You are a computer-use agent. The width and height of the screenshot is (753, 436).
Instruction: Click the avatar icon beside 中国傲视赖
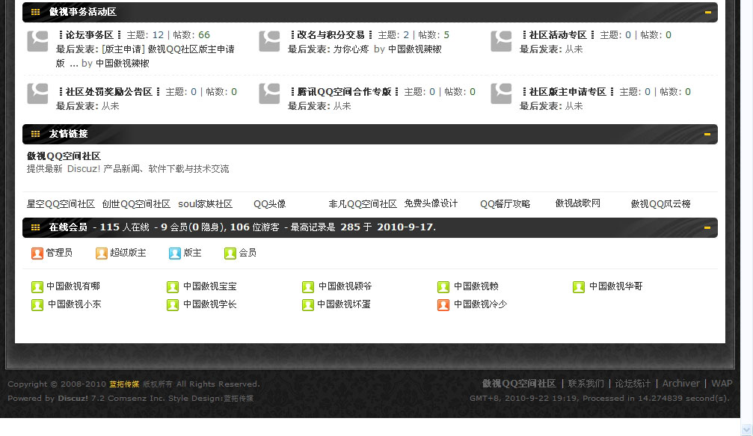[443, 287]
